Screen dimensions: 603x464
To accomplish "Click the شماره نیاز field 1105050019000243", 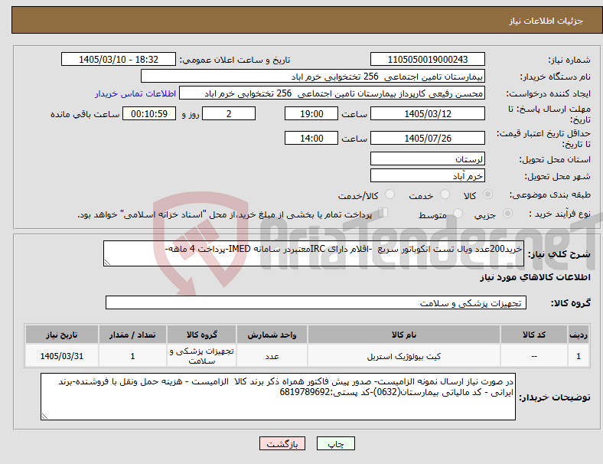I will (427, 59).
